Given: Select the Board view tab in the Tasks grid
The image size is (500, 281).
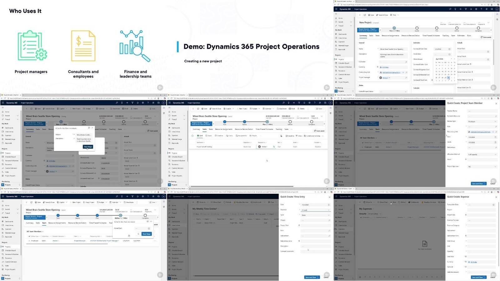Looking at the screenshot, I should [x=209, y=136].
